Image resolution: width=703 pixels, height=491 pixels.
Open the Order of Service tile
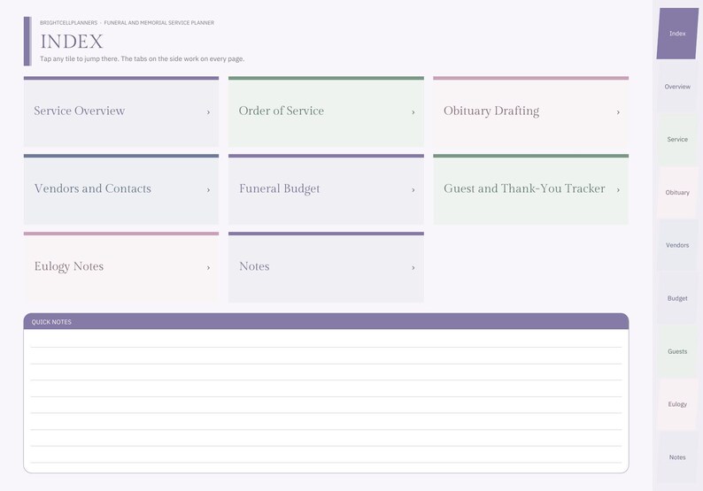click(326, 111)
